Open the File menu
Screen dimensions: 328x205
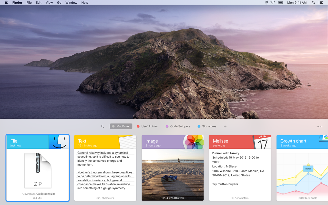coord(29,3)
